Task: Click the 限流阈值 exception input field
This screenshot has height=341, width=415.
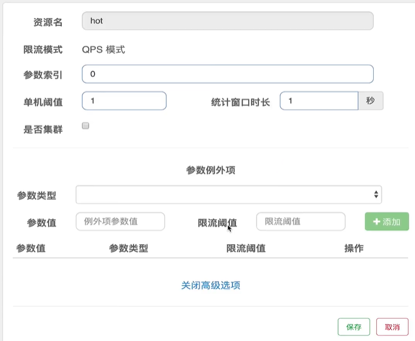Action: pyautogui.click(x=301, y=221)
